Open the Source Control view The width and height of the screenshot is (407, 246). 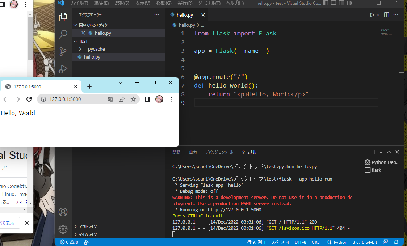(63, 52)
